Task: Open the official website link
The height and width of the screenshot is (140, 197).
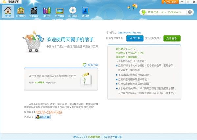Action: click(130, 33)
